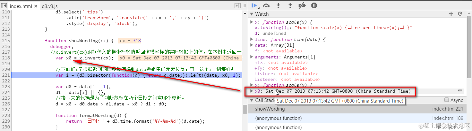
Task: Set breakpoint on line 223
Action: (6, 87)
